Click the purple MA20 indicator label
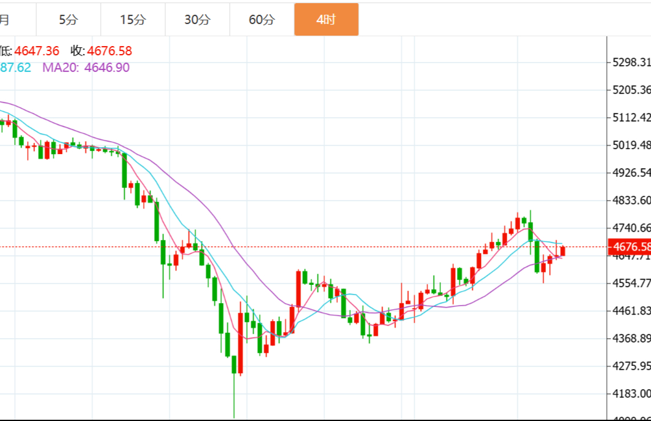Viewport: 651px width, 421px height. click(x=85, y=68)
